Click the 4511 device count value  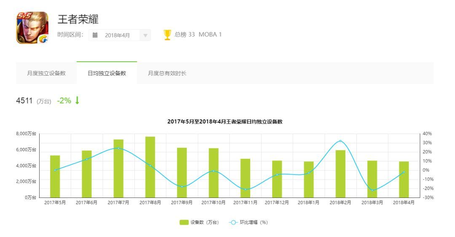point(24,100)
